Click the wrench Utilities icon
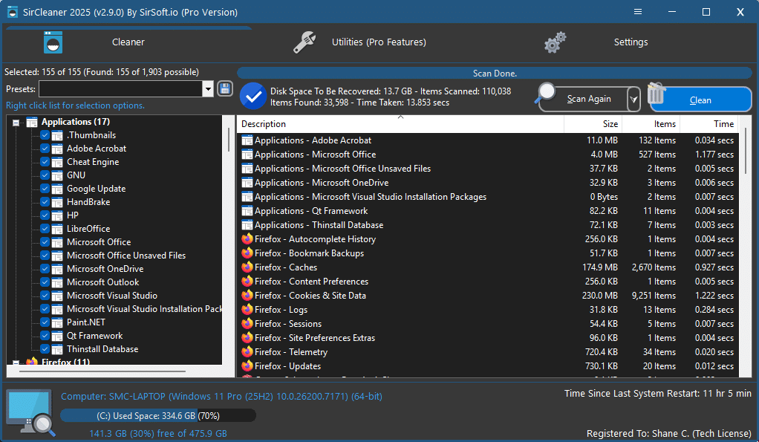759x442 pixels. click(304, 42)
